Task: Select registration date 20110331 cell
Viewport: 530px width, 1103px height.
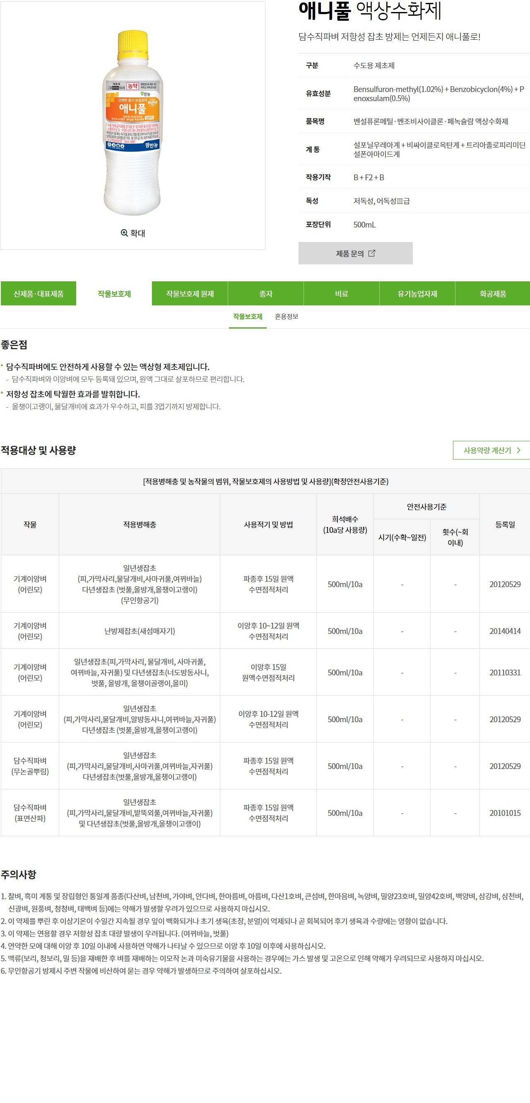Action: point(505,672)
